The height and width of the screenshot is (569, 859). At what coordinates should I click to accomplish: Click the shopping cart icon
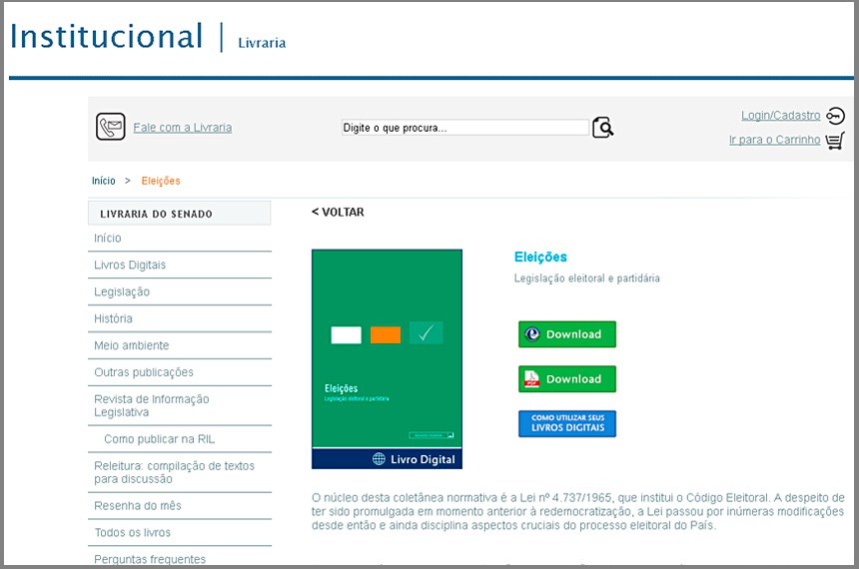click(835, 140)
